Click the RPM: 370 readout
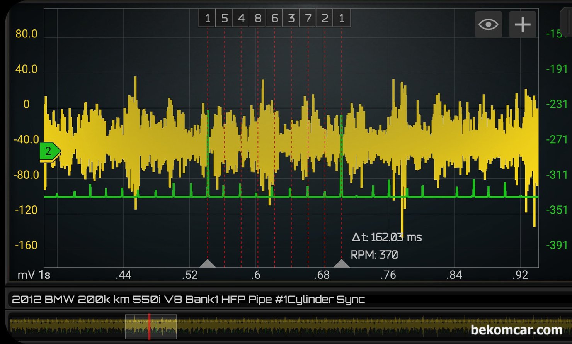 [x=374, y=255]
